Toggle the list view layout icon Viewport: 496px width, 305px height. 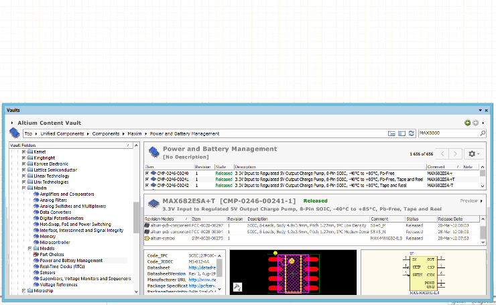click(x=391, y=133)
